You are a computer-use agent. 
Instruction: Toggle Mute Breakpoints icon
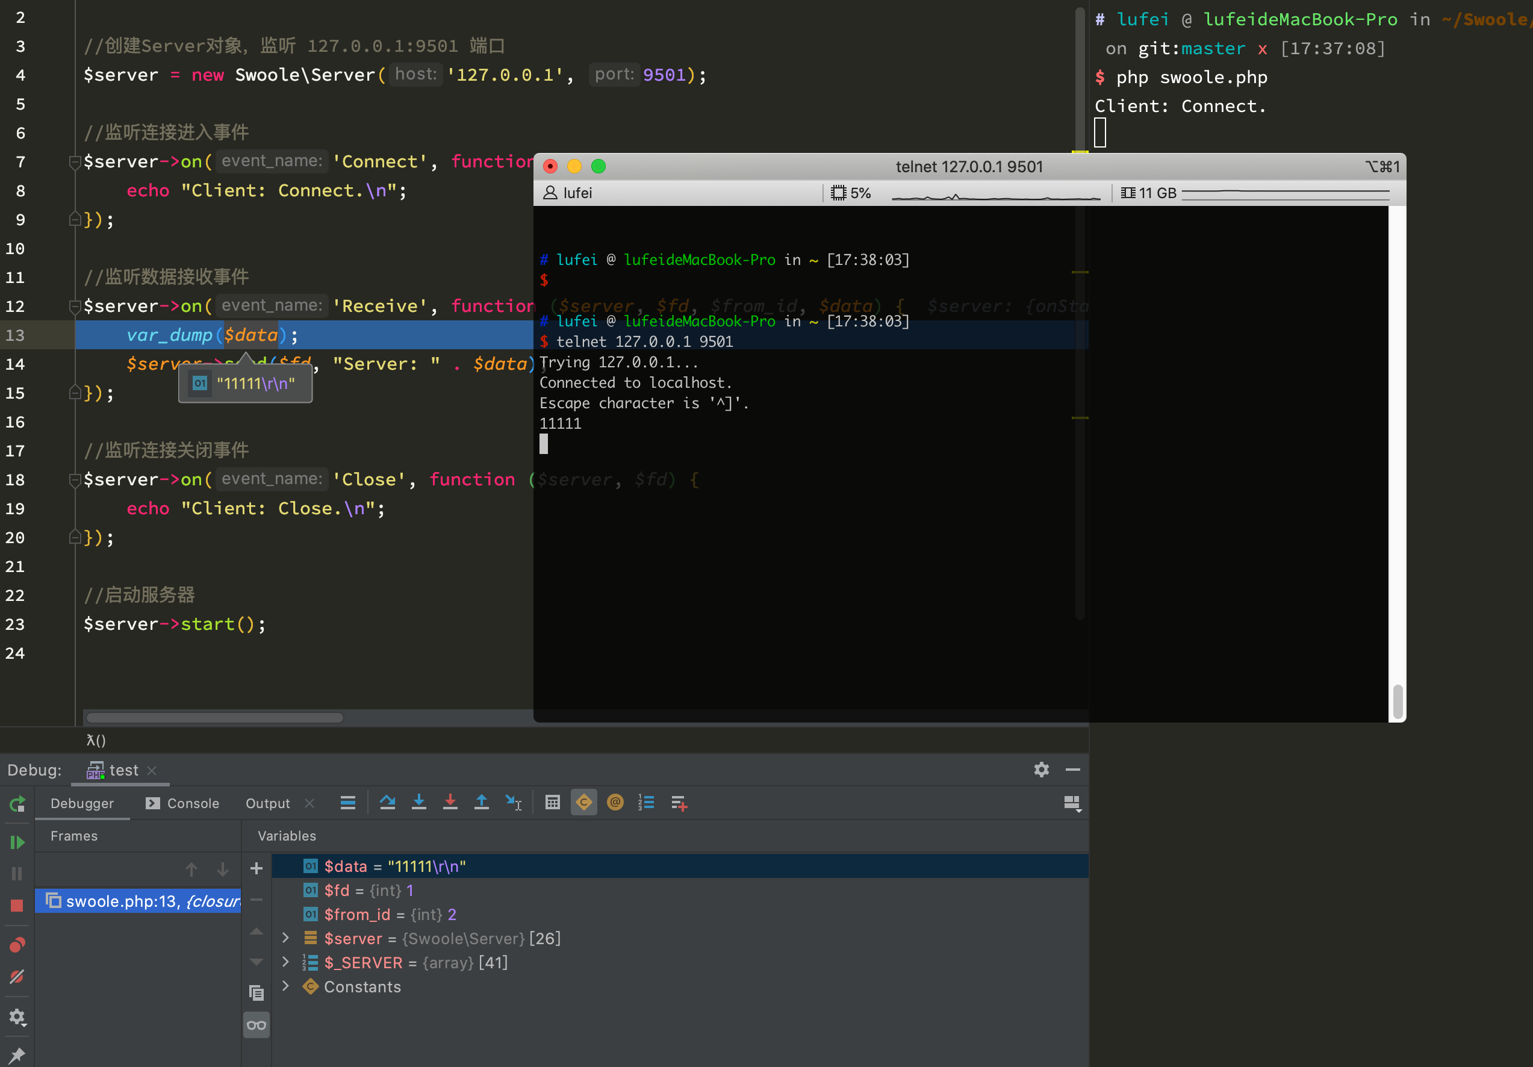tap(17, 977)
